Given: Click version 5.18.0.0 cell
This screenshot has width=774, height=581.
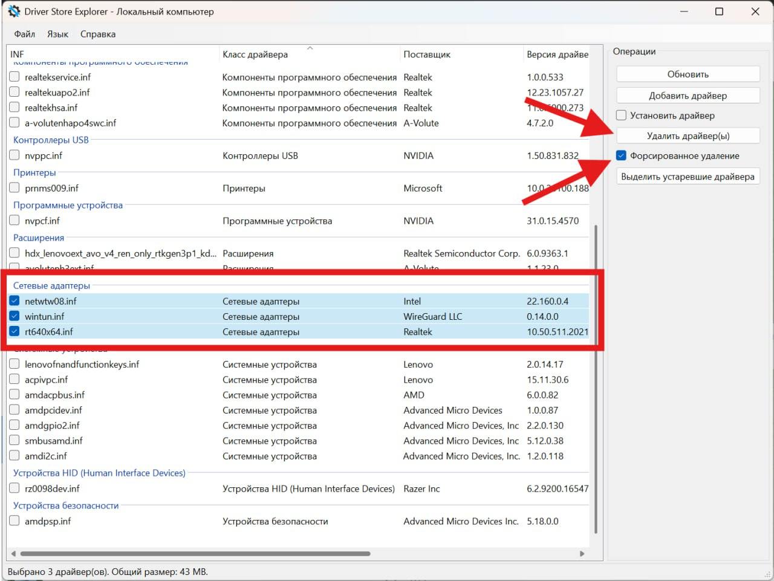Looking at the screenshot, I should click(542, 521).
